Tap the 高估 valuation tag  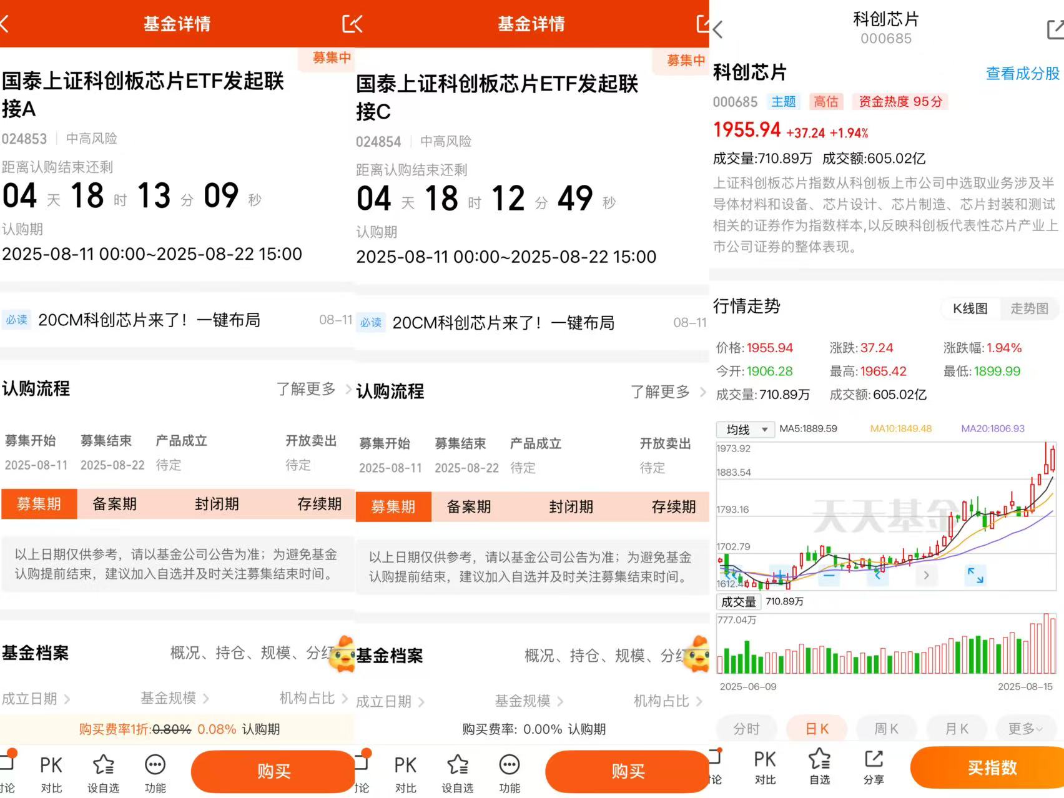pos(825,102)
